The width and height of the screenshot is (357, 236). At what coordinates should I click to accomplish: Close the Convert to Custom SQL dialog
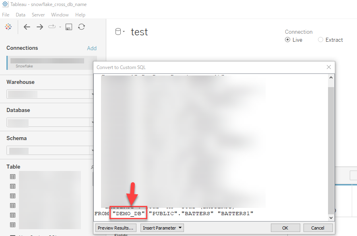coord(329,67)
